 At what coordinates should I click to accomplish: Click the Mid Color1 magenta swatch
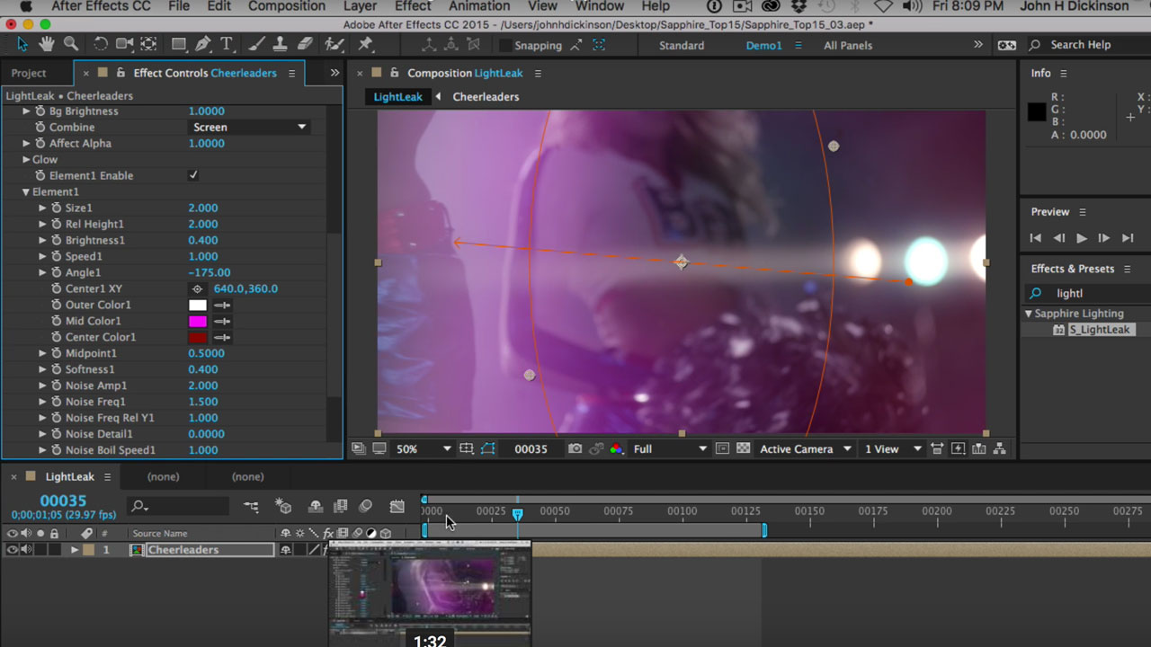point(197,321)
